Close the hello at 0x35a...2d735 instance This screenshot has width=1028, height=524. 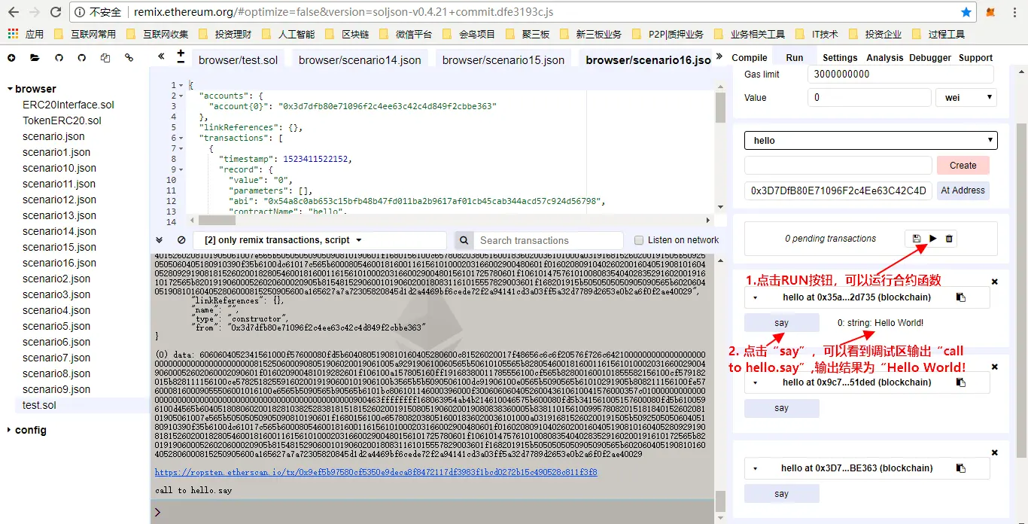994,282
